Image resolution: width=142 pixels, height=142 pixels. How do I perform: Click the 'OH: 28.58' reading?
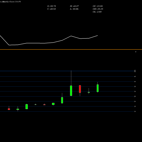(x=98, y=9)
